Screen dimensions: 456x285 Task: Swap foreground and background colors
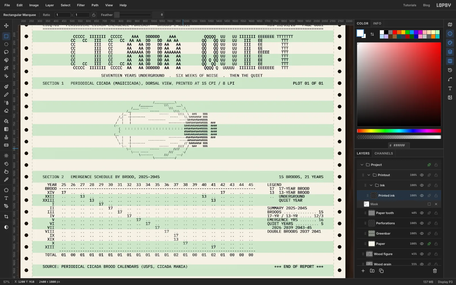[372, 34]
